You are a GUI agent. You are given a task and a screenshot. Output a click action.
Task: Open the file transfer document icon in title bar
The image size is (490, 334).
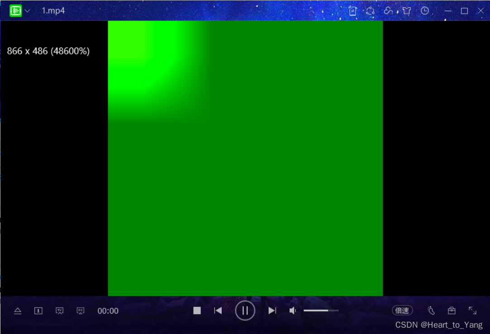point(353,11)
